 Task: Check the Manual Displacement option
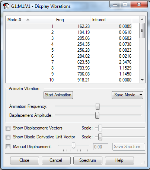[x=8, y=147]
